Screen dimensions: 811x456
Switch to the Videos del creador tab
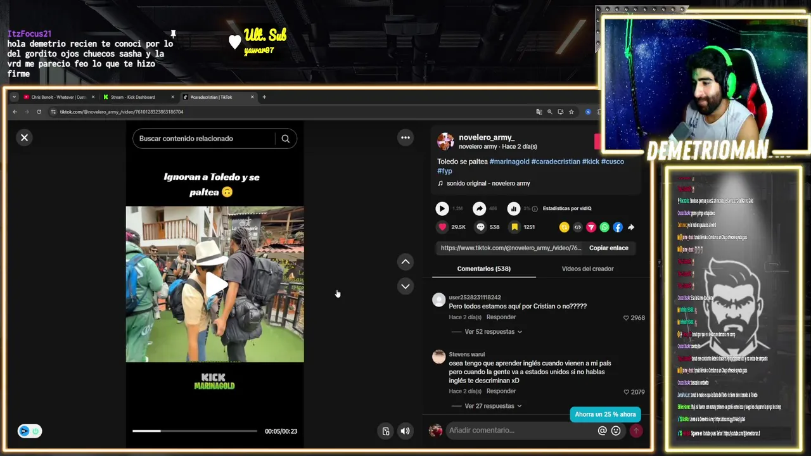(x=587, y=269)
